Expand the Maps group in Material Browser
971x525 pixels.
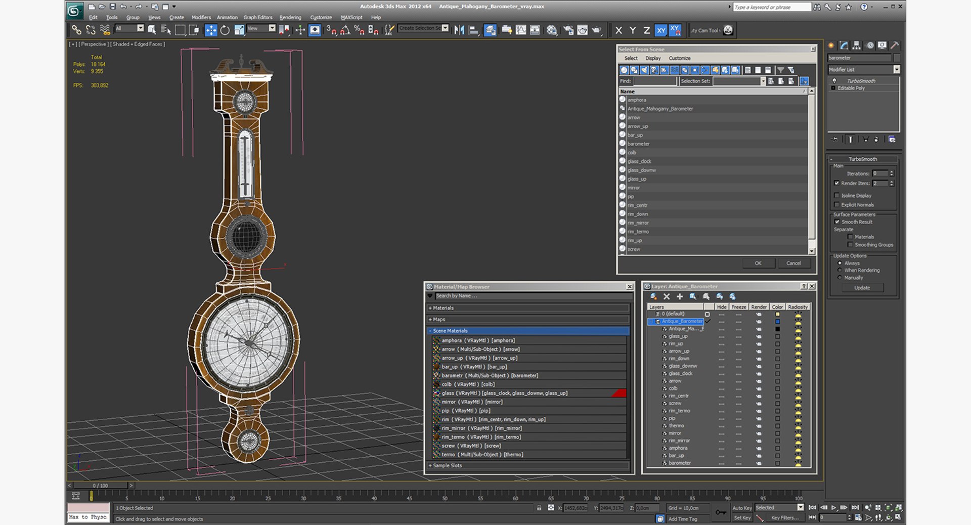coord(528,320)
